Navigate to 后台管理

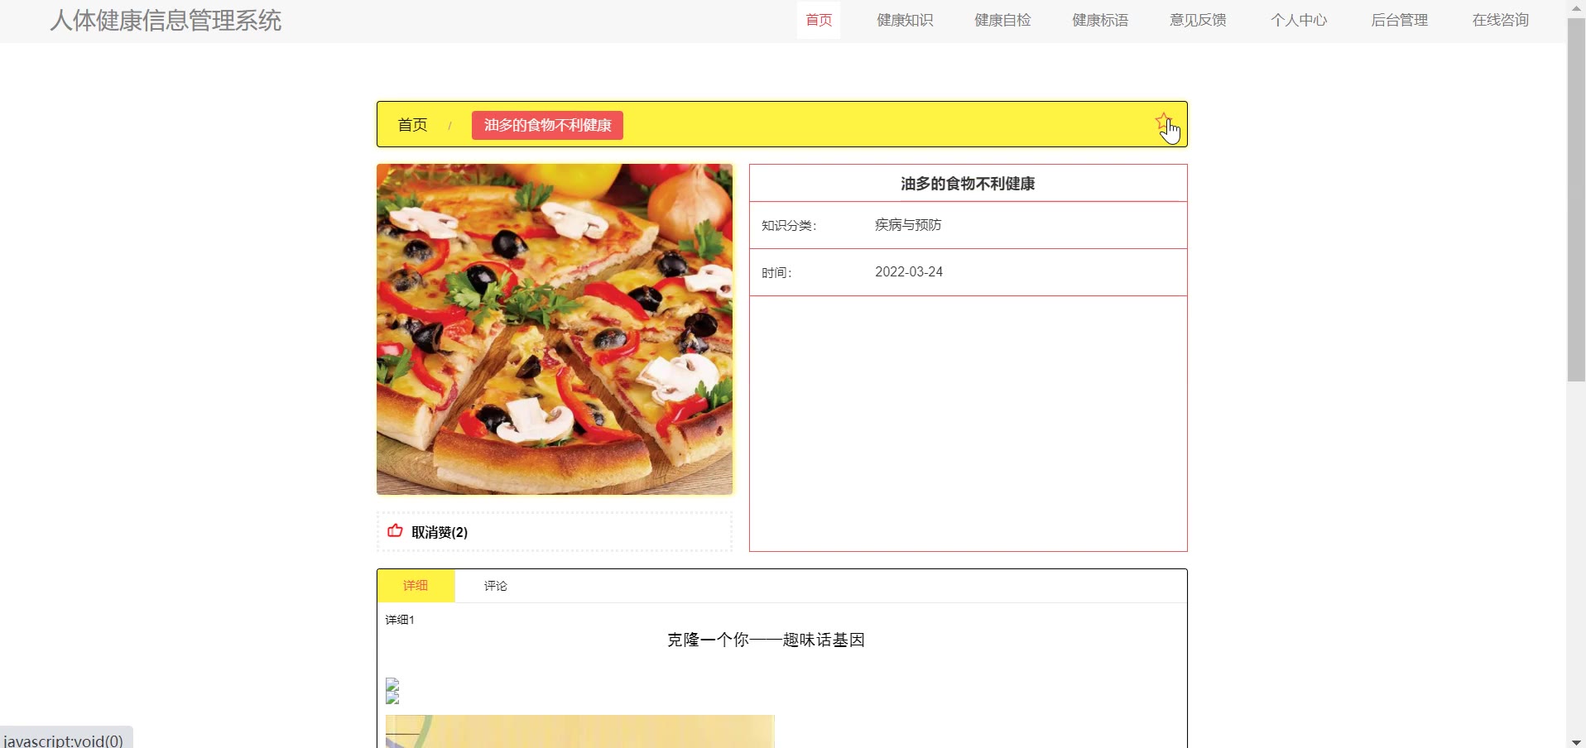1400,20
